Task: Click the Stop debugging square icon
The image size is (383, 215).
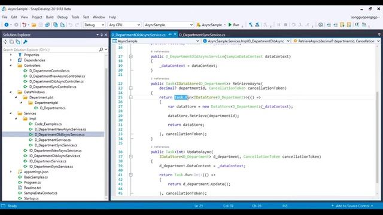Action: 285,25
